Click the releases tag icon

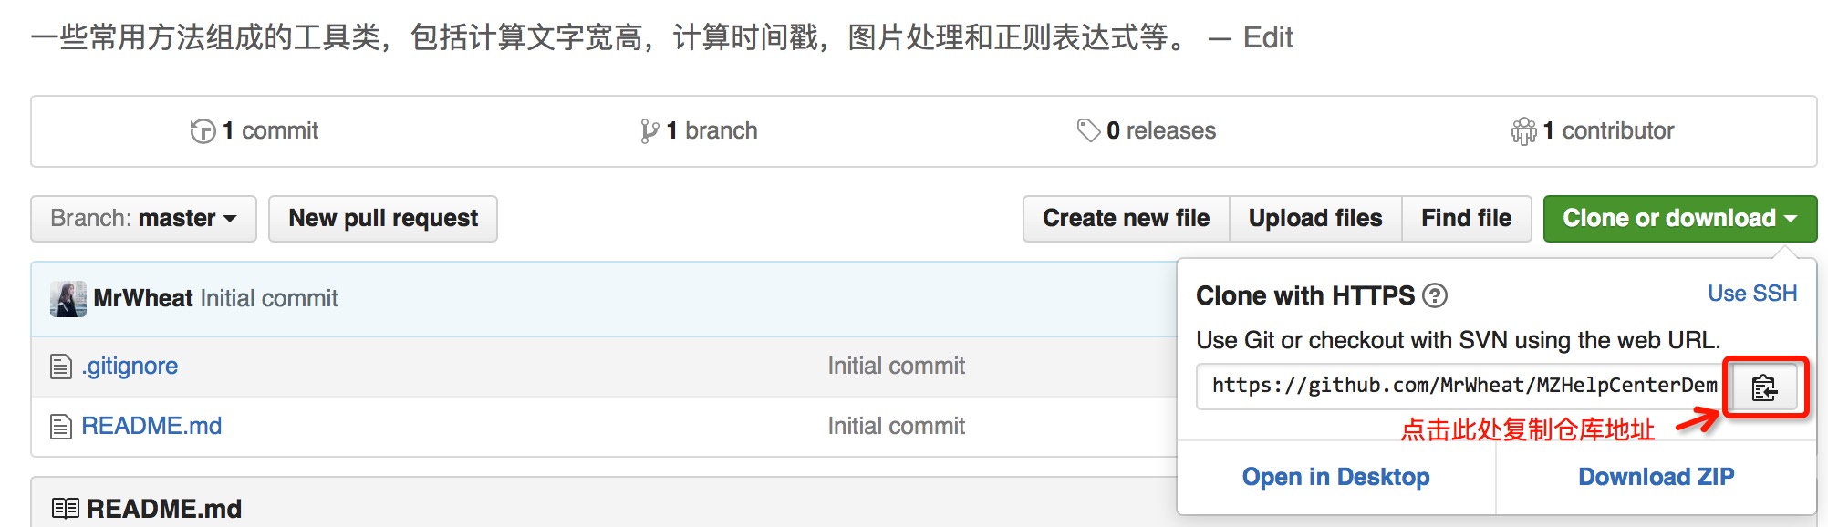[x=1088, y=130]
